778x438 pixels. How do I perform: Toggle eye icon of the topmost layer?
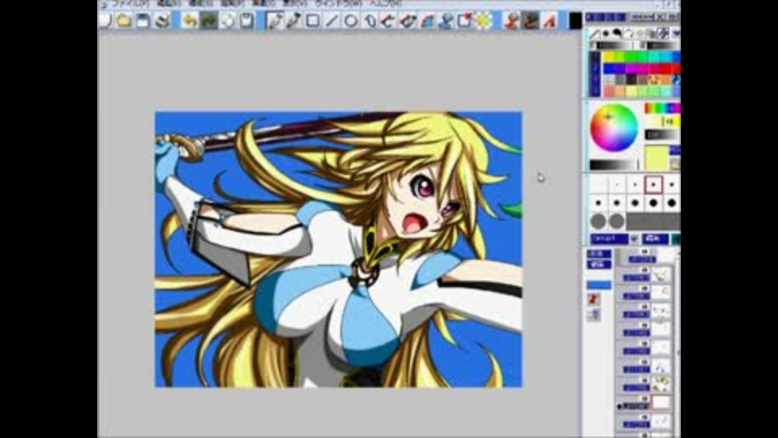point(644,252)
